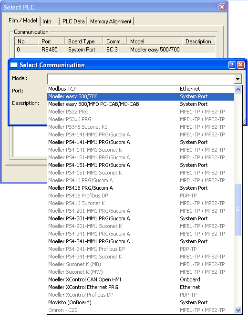
Task: Click inside the Model combo box field
Action: (141, 79)
